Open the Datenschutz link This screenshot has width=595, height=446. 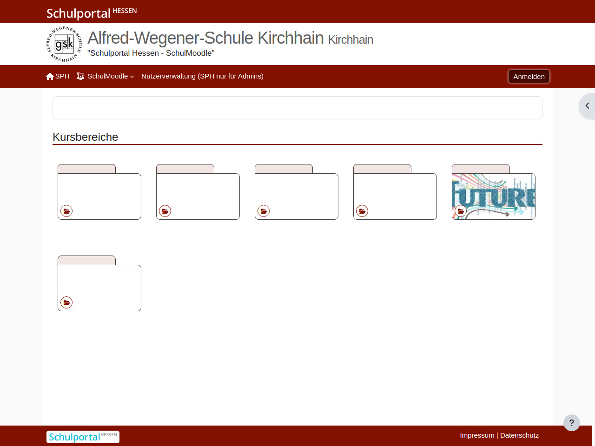click(x=519, y=435)
